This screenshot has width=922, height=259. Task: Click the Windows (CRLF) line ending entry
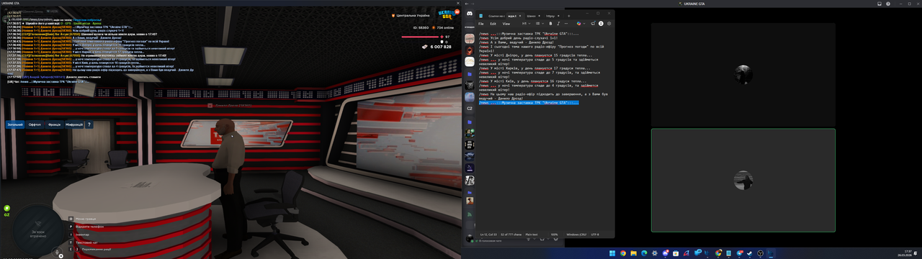coord(576,234)
